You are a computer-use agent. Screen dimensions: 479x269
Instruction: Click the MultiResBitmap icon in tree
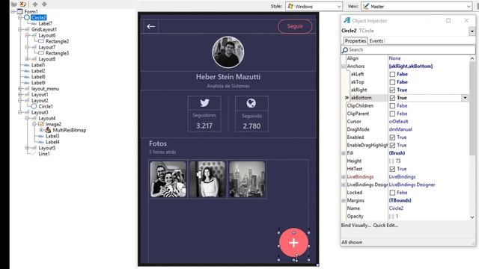(x=48, y=130)
